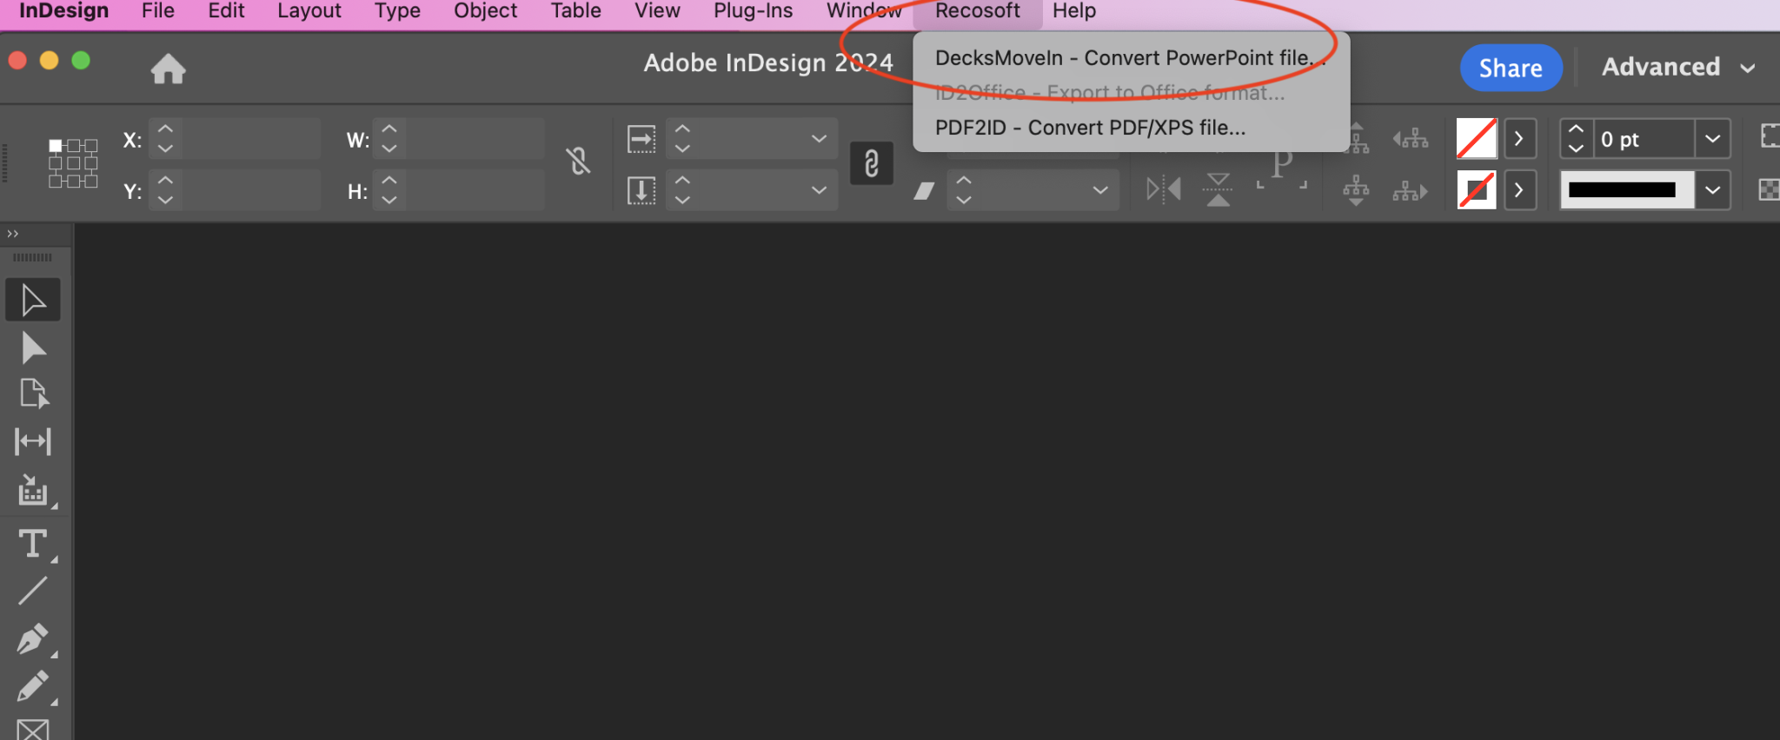Click the stroke color swatch with red slash
This screenshot has height=740, width=1780.
tap(1478, 189)
